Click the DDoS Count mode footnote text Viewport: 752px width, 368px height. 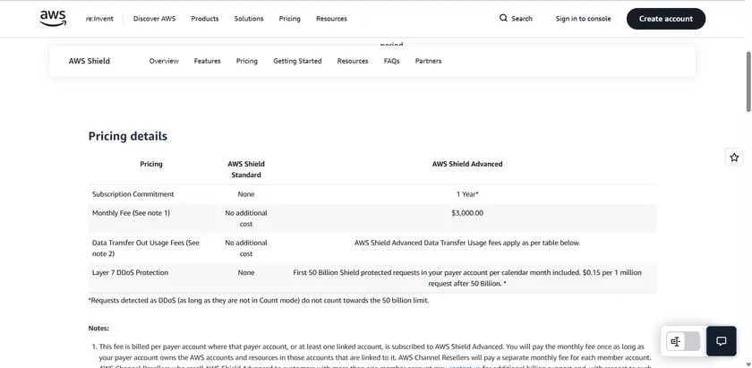point(259,301)
